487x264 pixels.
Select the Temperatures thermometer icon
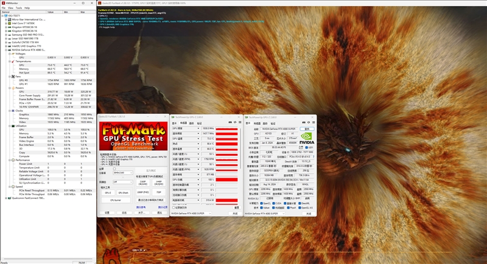click(13, 61)
